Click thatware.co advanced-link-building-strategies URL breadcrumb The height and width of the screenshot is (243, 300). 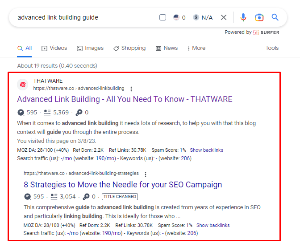point(81,173)
